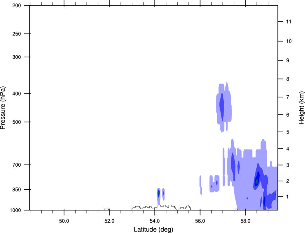Click the 850 pressure tick label
Image resolution: width=305 pixels, height=233 pixels.
[x=17, y=190]
